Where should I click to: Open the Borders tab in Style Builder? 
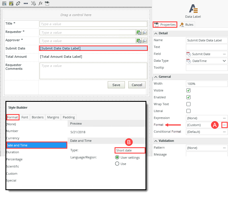tap(38, 117)
